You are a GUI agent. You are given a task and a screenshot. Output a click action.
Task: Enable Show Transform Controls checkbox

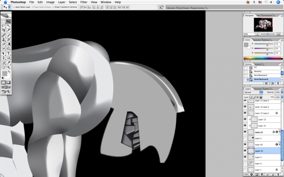[53, 7]
